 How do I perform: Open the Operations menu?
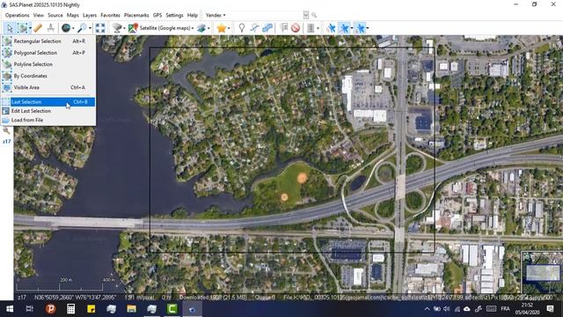click(x=18, y=15)
